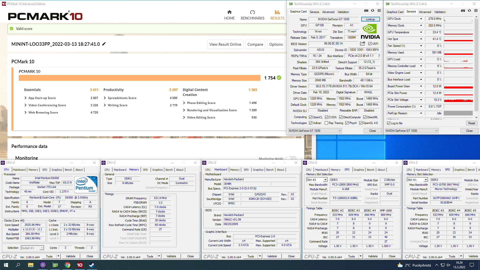Click View Result Online button
The height and width of the screenshot is (270, 480).
click(225, 44)
